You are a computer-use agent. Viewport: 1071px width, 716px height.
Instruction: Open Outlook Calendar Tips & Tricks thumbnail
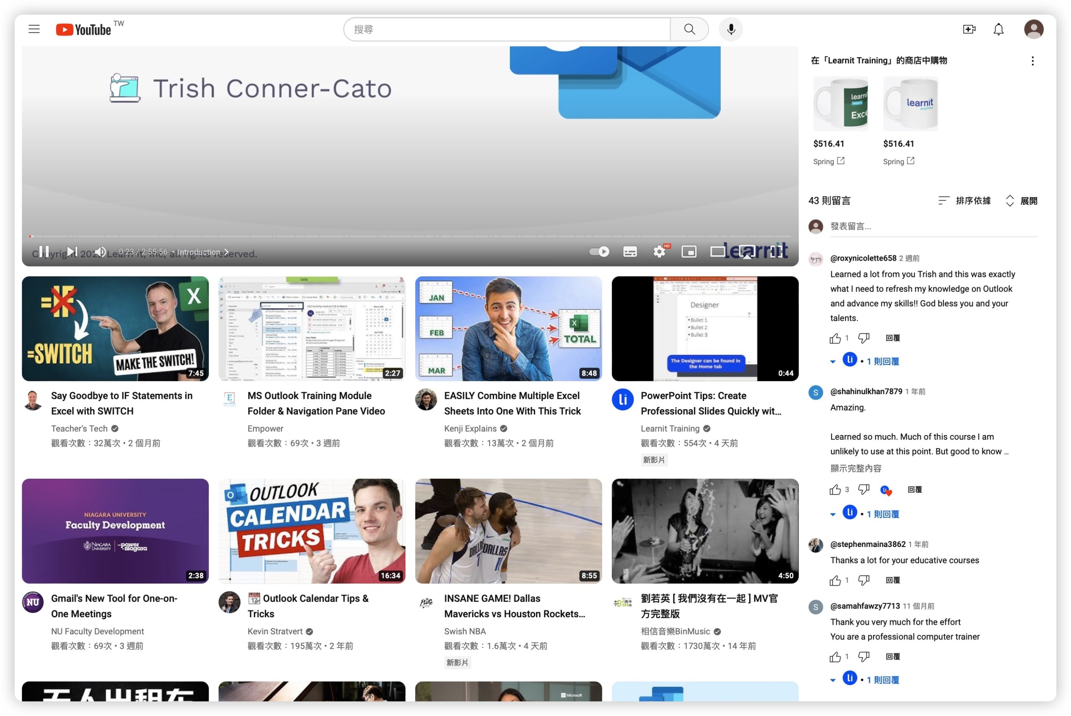pos(312,531)
